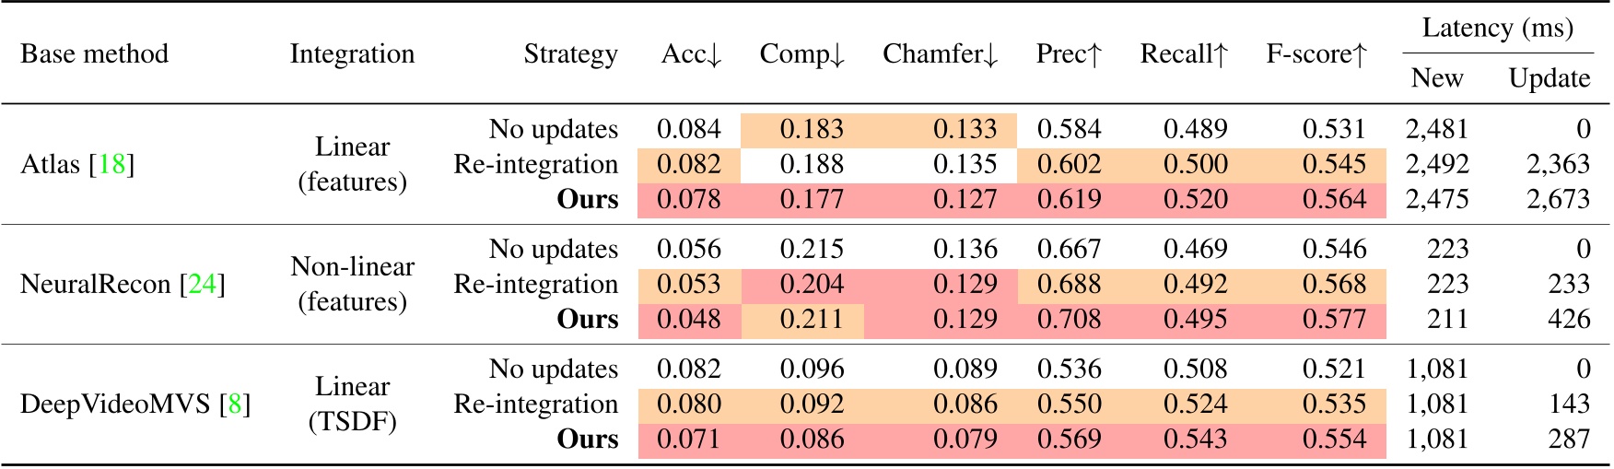Click the green citation link 18

(111, 165)
